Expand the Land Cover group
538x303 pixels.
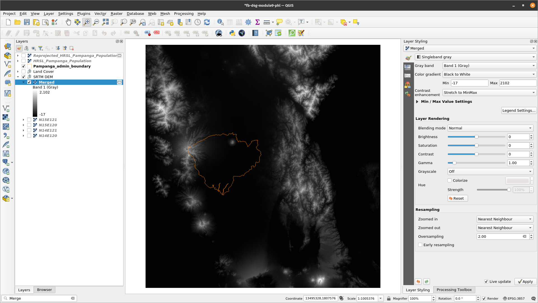coord(18,71)
